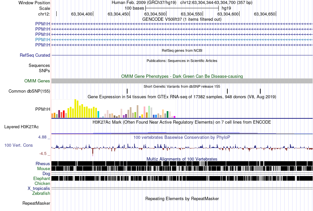Viewport: 313px width, 211px height.
Task: Click the 100 Vert. Cons label
Action: 18,145
